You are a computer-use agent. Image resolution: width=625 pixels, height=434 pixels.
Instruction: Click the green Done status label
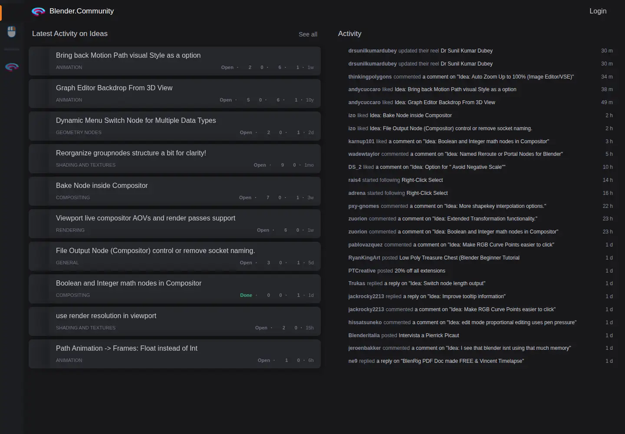coord(246,295)
